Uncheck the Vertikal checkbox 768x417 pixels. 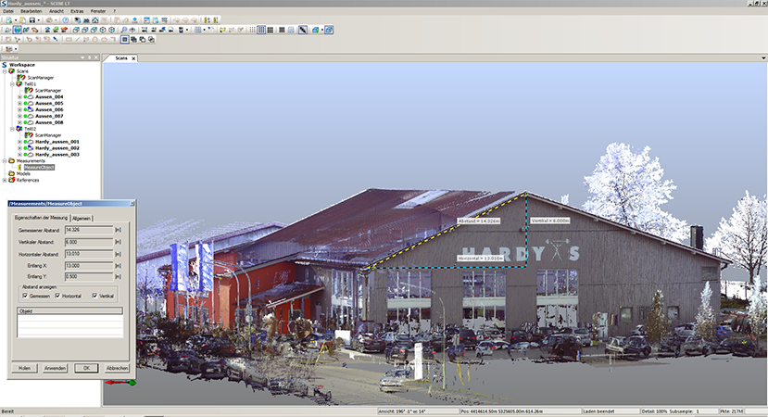pos(94,296)
